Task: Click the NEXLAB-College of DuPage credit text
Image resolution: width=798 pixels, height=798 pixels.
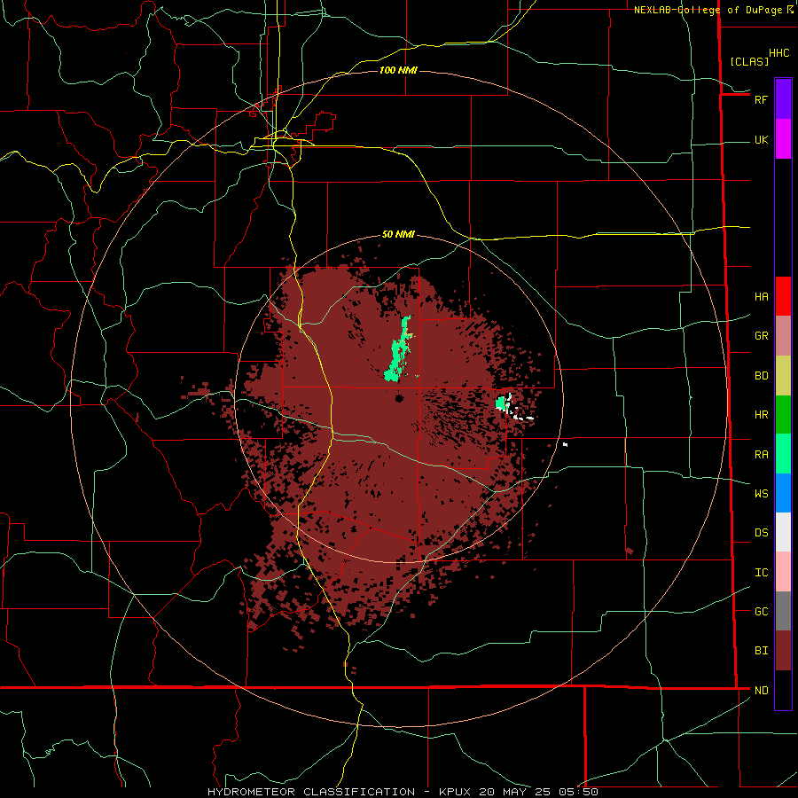Action: 708,10
